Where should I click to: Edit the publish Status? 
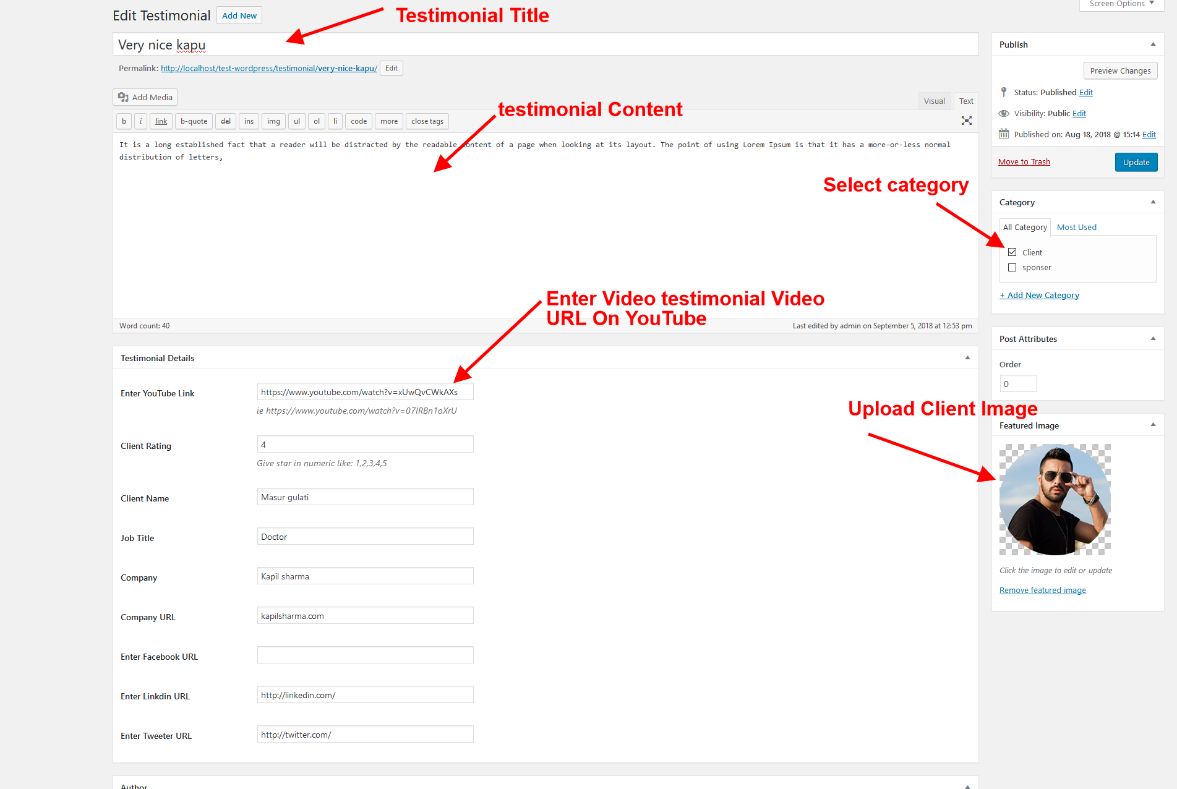1086,92
